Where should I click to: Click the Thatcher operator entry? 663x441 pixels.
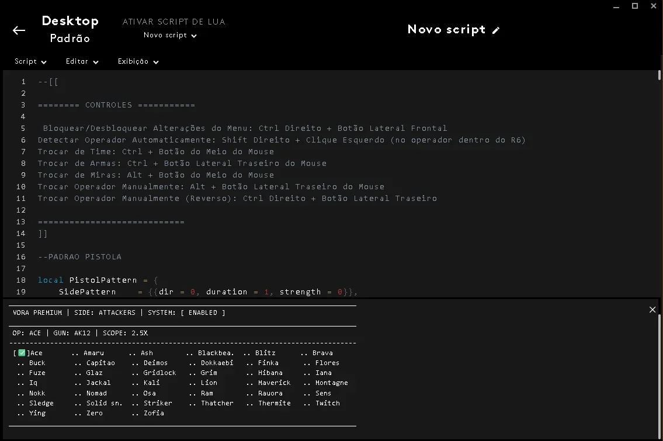(x=217, y=403)
